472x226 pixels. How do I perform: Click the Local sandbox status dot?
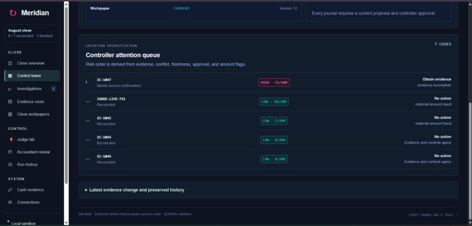(x=8, y=221)
